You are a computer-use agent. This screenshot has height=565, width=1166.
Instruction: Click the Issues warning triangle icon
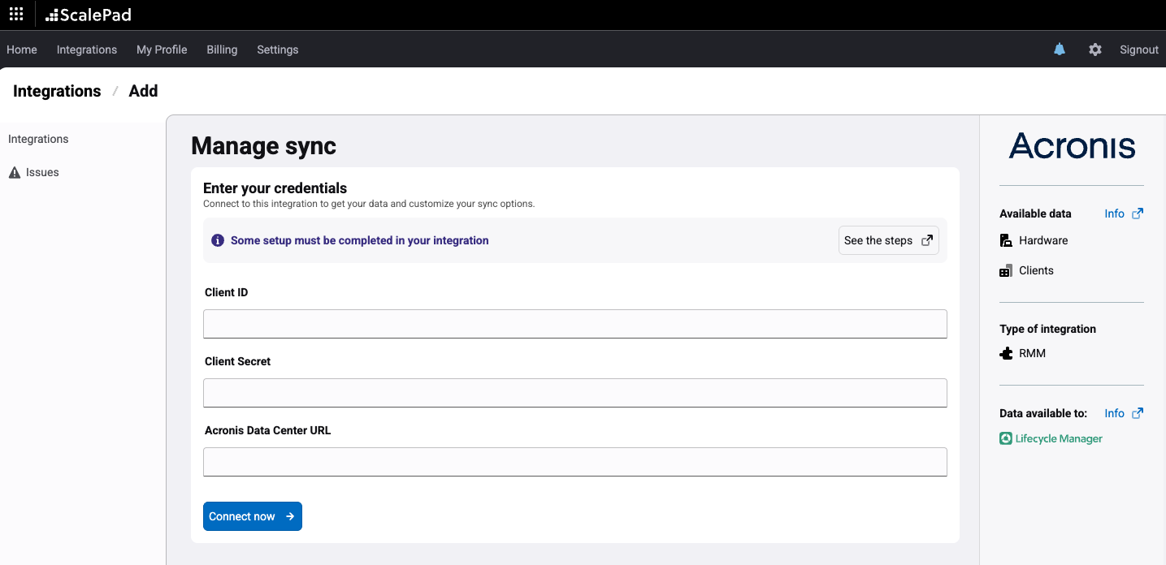tap(15, 172)
